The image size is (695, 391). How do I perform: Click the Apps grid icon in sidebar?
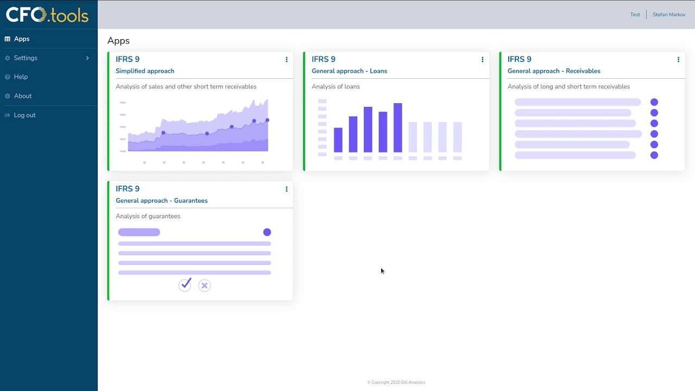pos(8,39)
